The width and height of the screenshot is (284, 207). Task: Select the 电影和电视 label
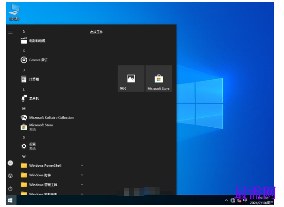37,41
